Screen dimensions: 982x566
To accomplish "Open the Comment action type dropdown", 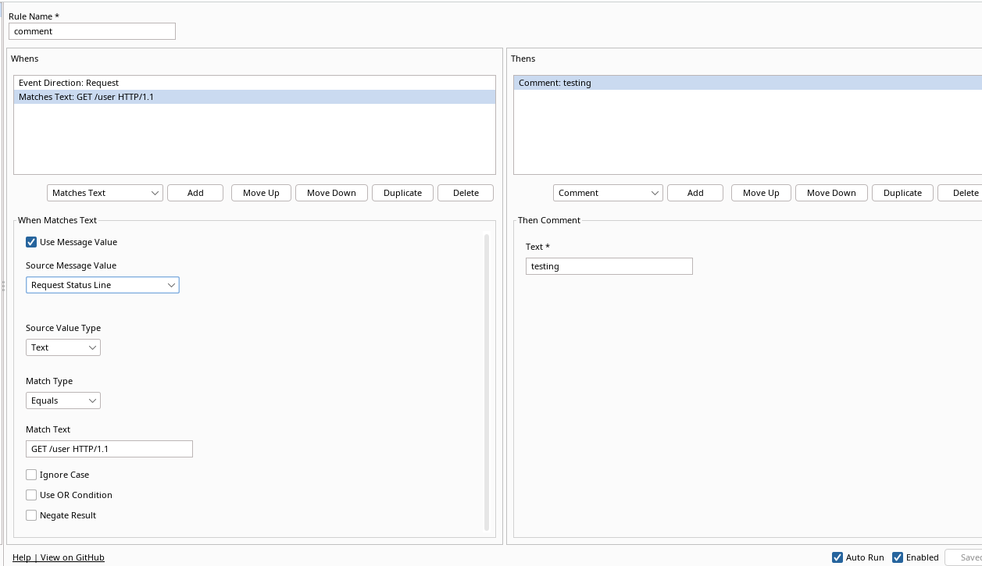I will click(x=607, y=193).
